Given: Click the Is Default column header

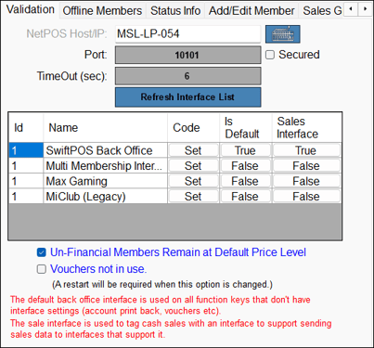Looking at the screenshot, I should [x=246, y=128].
